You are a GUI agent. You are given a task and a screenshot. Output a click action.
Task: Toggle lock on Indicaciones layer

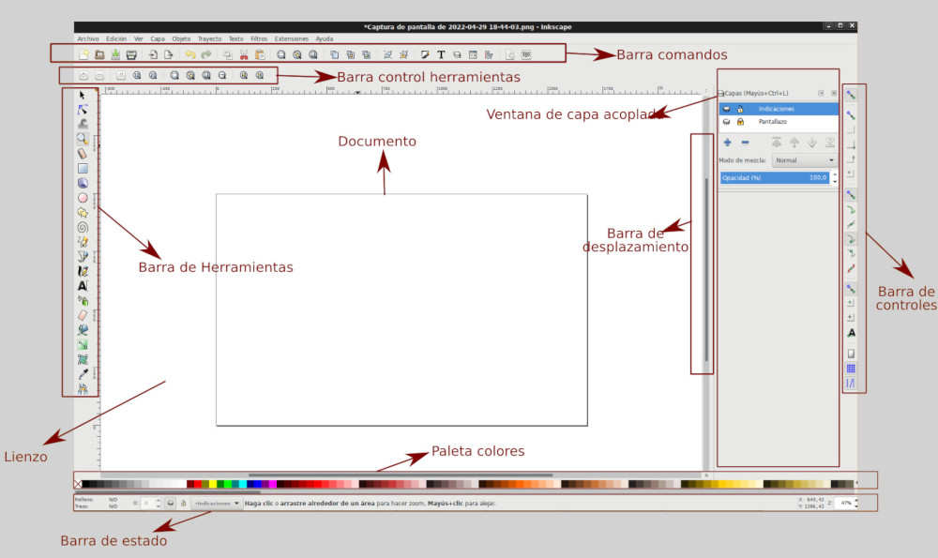point(740,109)
